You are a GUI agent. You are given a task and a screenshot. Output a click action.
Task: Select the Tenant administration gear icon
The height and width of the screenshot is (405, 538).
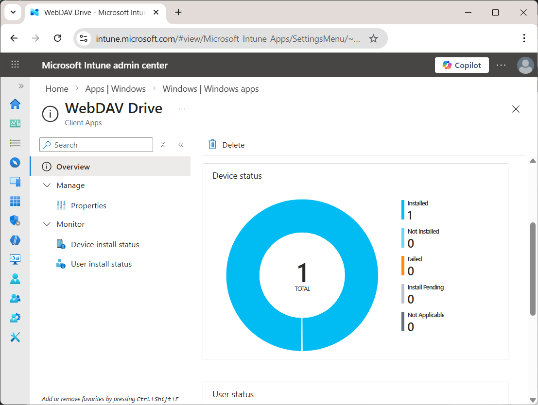[x=15, y=318]
